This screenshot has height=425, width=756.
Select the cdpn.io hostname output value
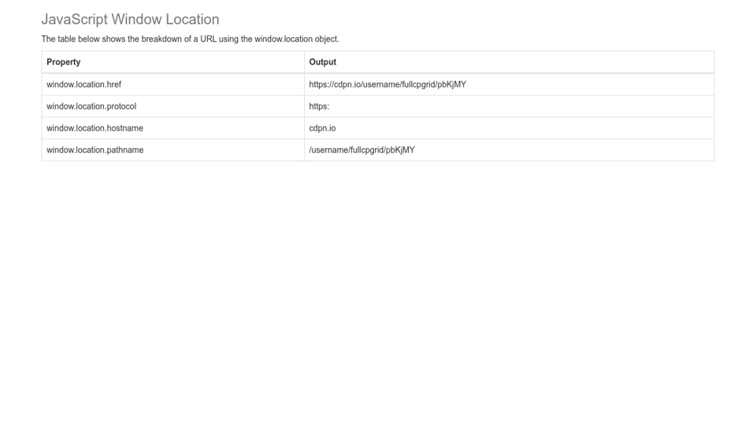[322, 128]
